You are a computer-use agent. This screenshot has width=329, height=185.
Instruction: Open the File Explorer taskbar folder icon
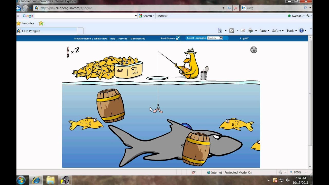coord(51,180)
